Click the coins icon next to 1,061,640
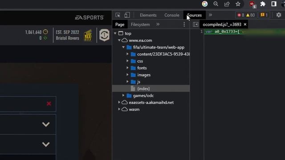 point(45,32)
